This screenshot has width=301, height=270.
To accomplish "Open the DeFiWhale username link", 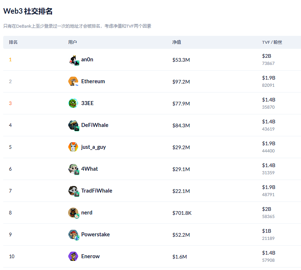I will pyautogui.click(x=95, y=125).
